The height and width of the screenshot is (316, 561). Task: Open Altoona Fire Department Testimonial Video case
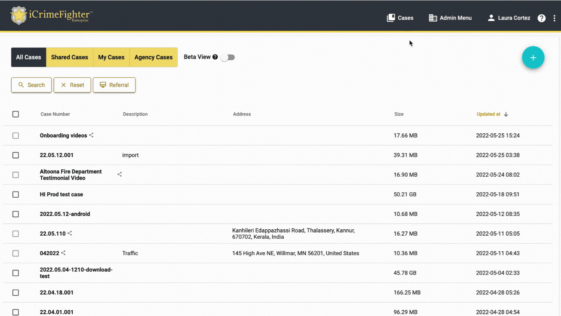click(x=71, y=175)
